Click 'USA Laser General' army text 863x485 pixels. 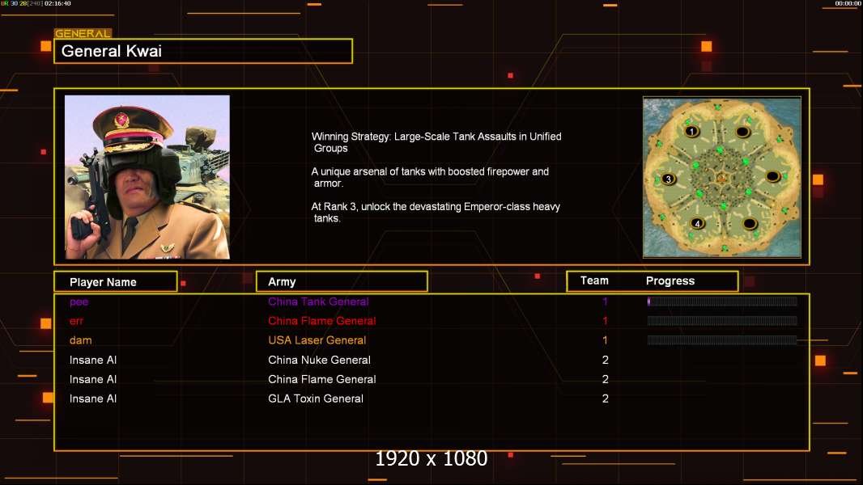(x=317, y=340)
